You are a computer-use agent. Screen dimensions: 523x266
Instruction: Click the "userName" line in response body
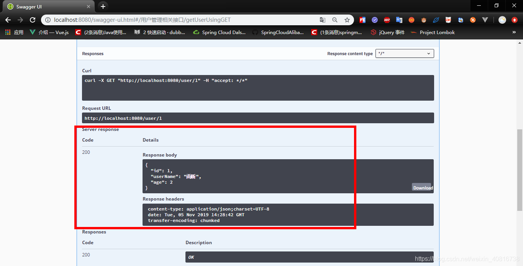(x=176, y=176)
